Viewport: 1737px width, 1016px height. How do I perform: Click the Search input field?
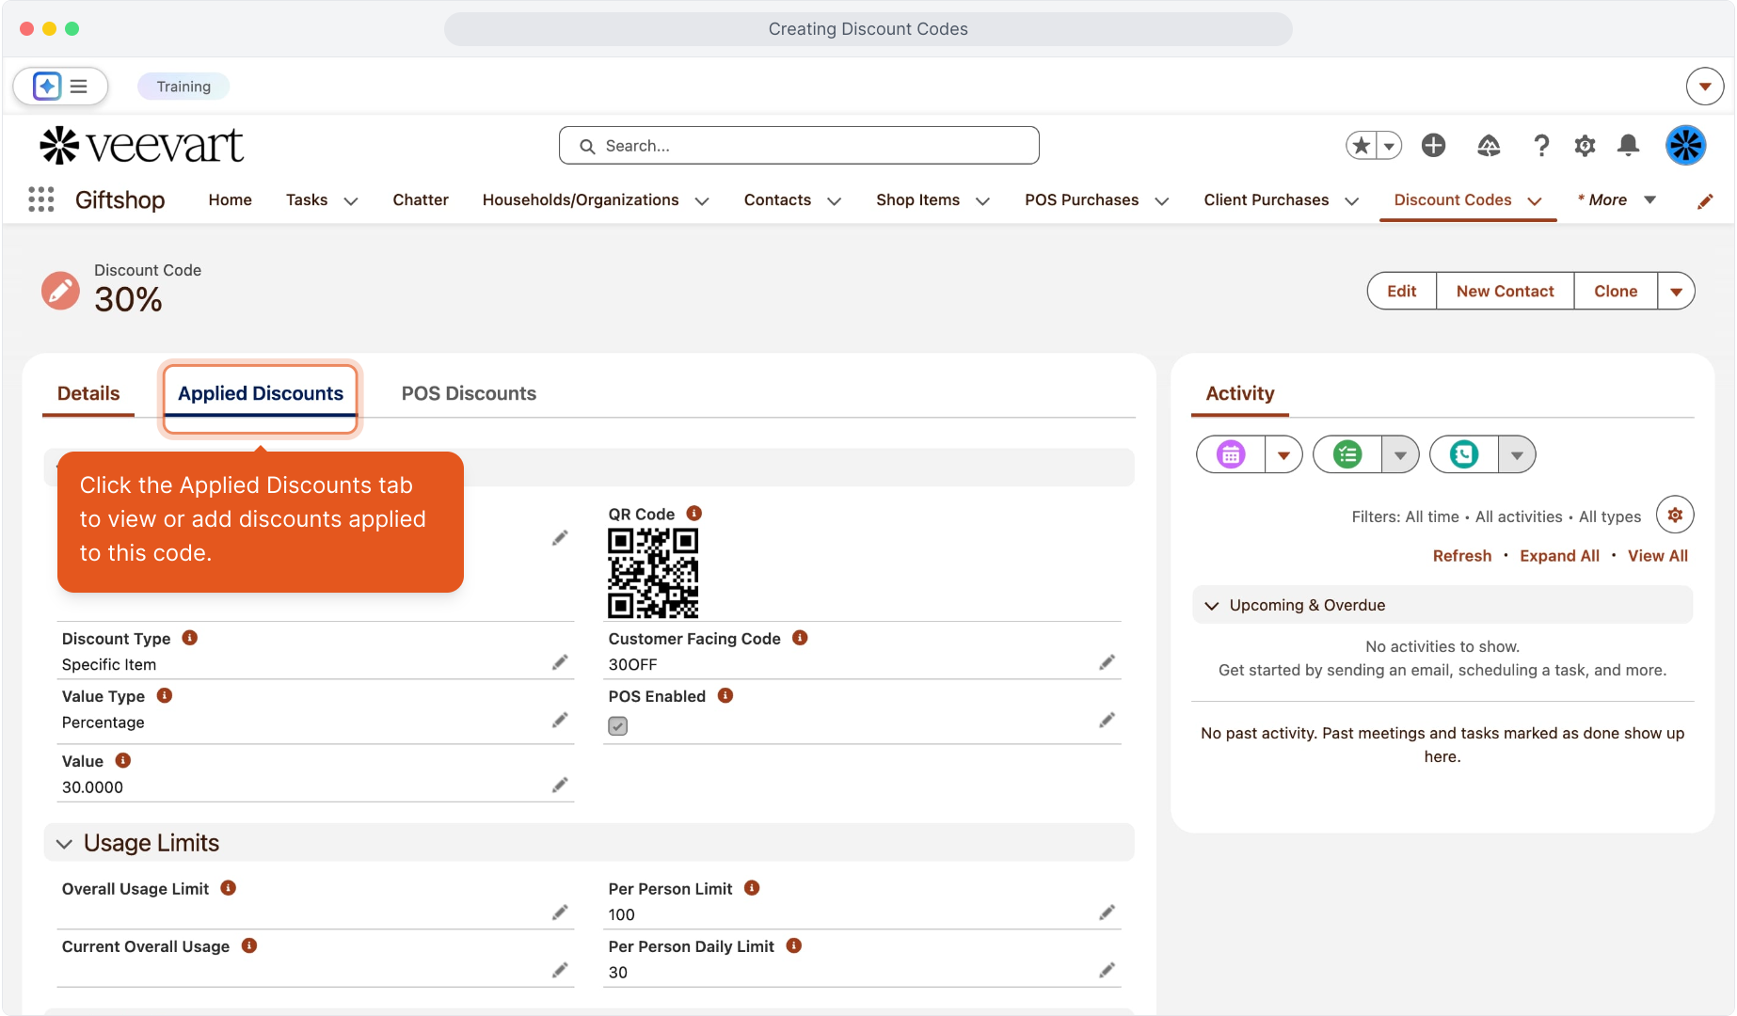click(800, 146)
